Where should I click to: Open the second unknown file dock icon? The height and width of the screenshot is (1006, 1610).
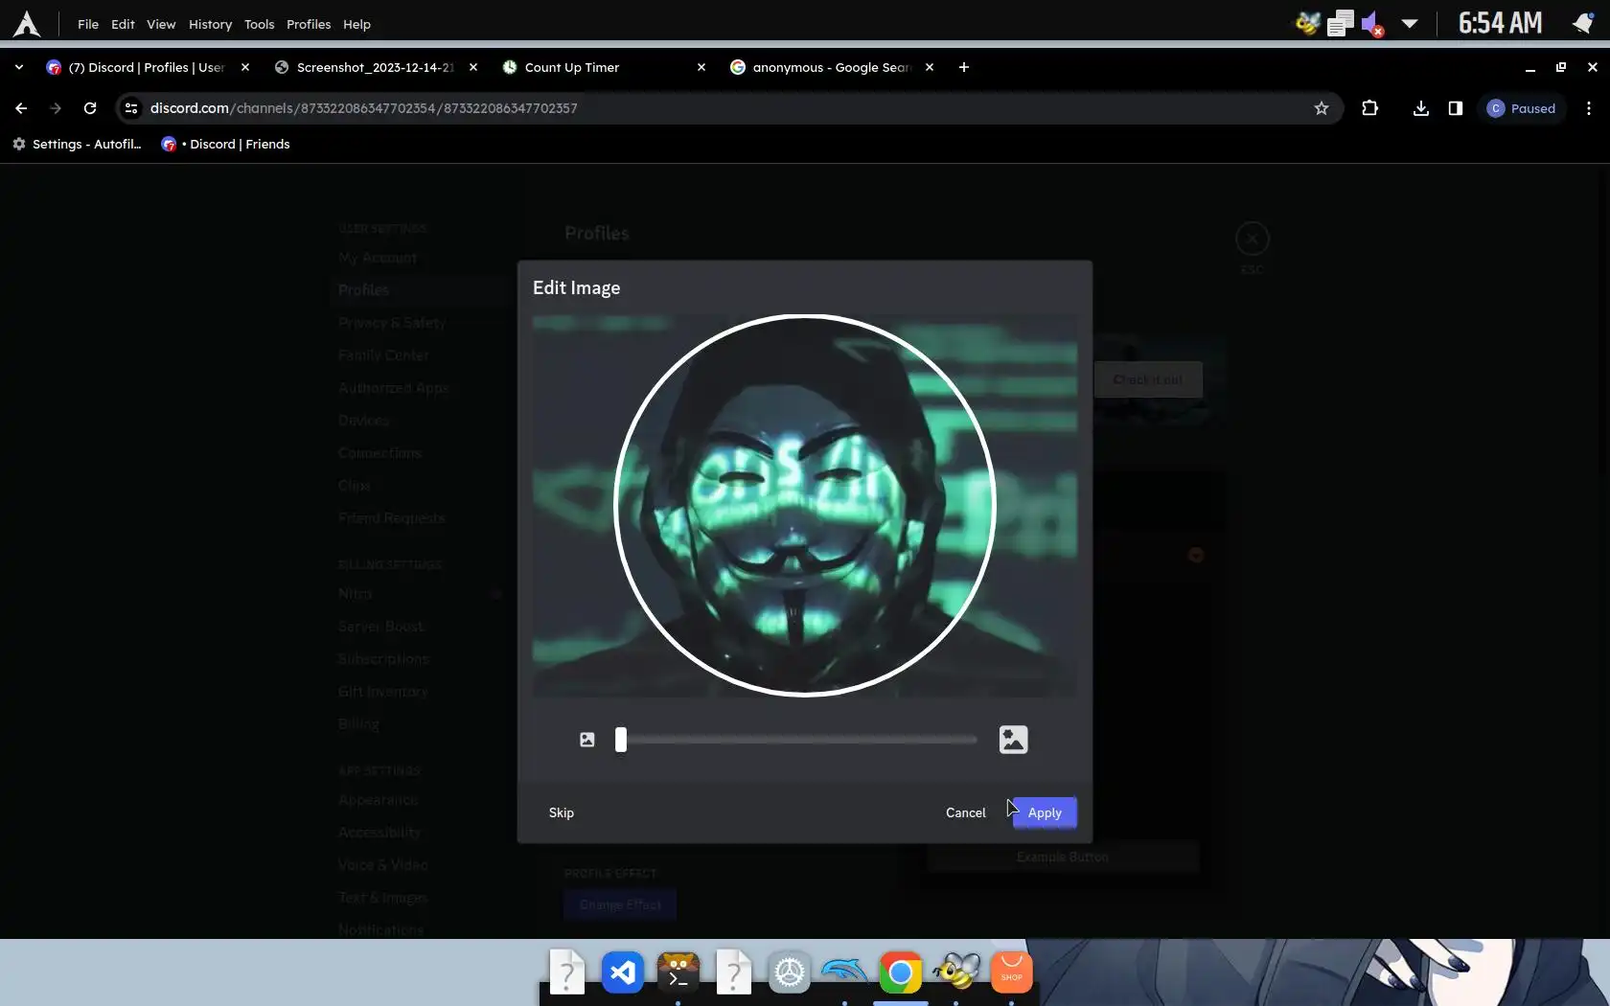(x=734, y=972)
